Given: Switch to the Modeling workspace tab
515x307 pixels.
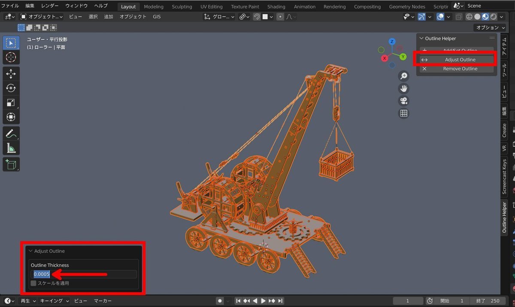Looking at the screenshot, I should (154, 6).
